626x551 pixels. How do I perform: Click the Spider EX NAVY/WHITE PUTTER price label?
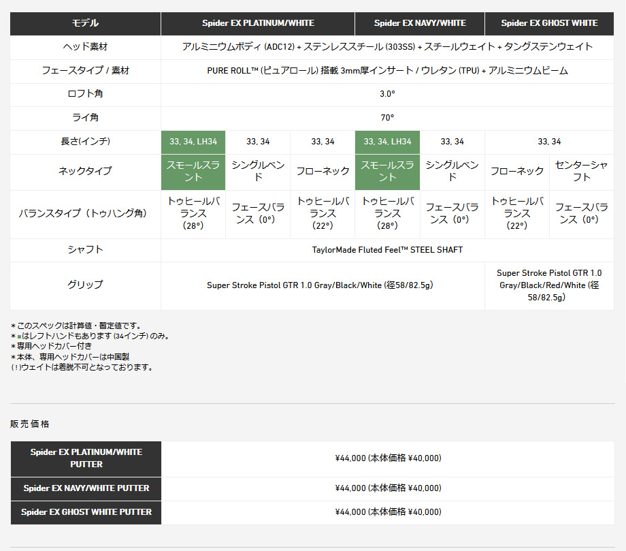(86, 488)
